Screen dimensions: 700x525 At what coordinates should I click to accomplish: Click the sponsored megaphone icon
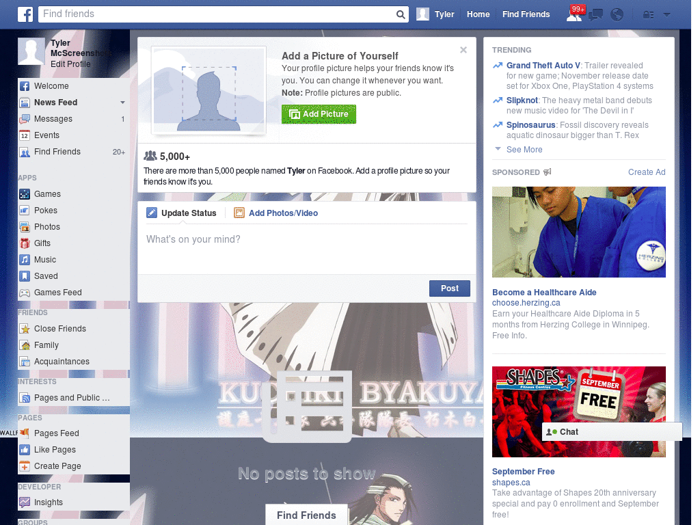(548, 172)
